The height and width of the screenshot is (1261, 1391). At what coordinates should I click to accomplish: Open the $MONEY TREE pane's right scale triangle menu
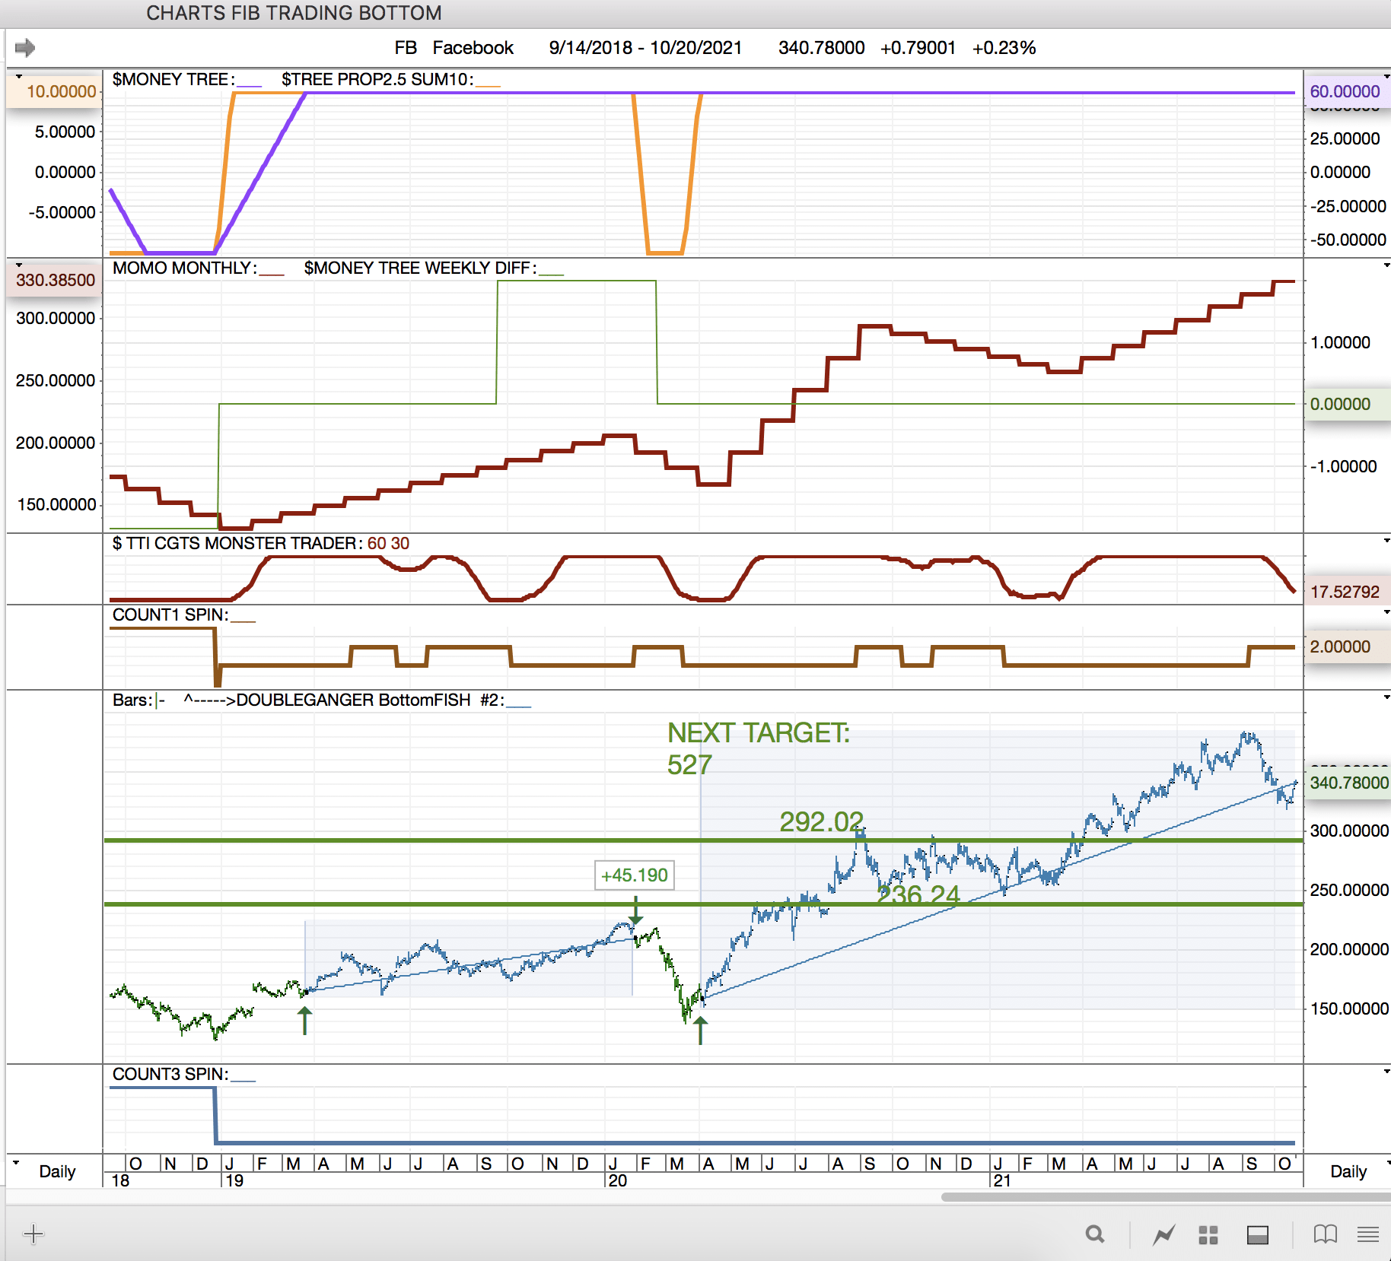pos(1386,76)
